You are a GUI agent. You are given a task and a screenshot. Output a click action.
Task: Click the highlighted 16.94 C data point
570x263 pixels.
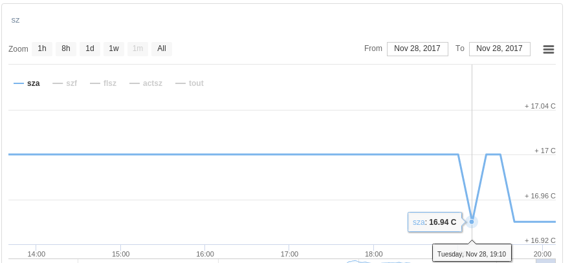point(472,222)
